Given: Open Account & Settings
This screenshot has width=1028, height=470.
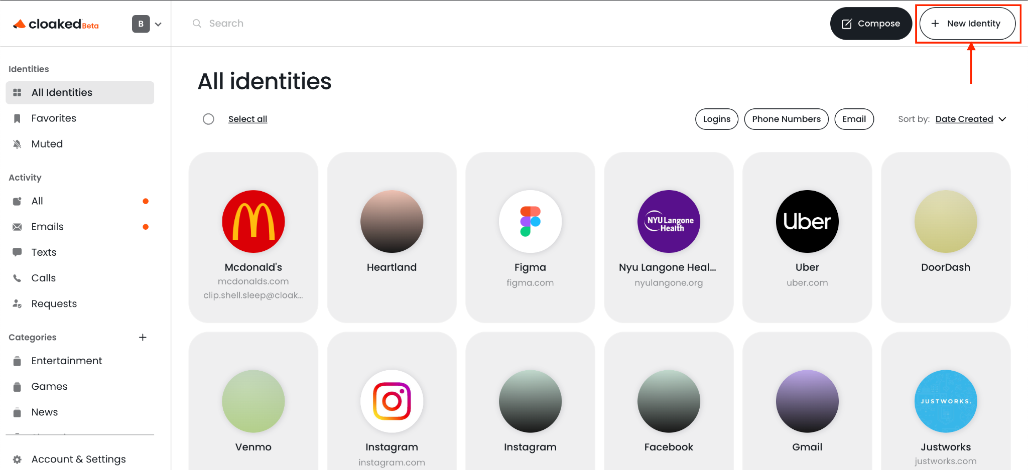Looking at the screenshot, I should tap(80, 459).
